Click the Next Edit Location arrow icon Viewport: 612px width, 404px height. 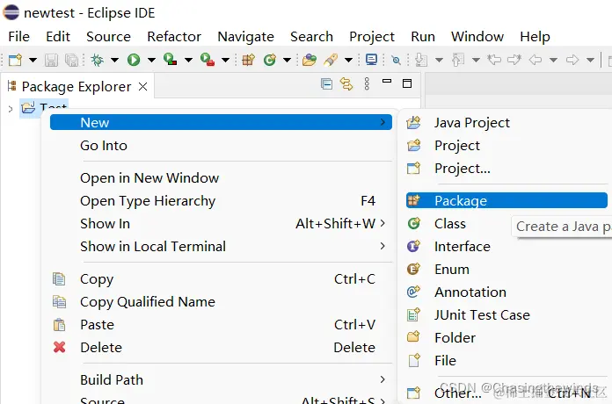click(x=514, y=60)
